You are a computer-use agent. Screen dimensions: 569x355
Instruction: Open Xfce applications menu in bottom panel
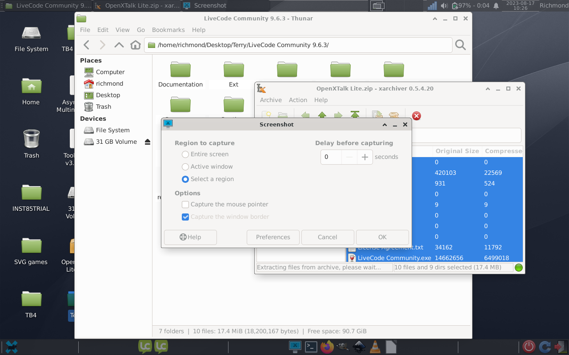click(12, 347)
